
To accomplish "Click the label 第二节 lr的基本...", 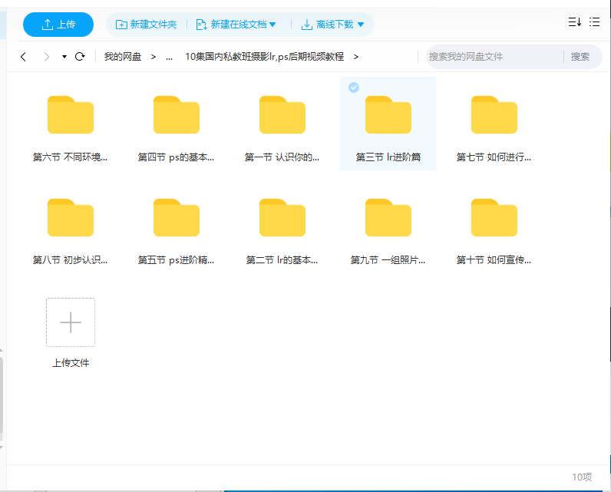I will pos(282,260).
